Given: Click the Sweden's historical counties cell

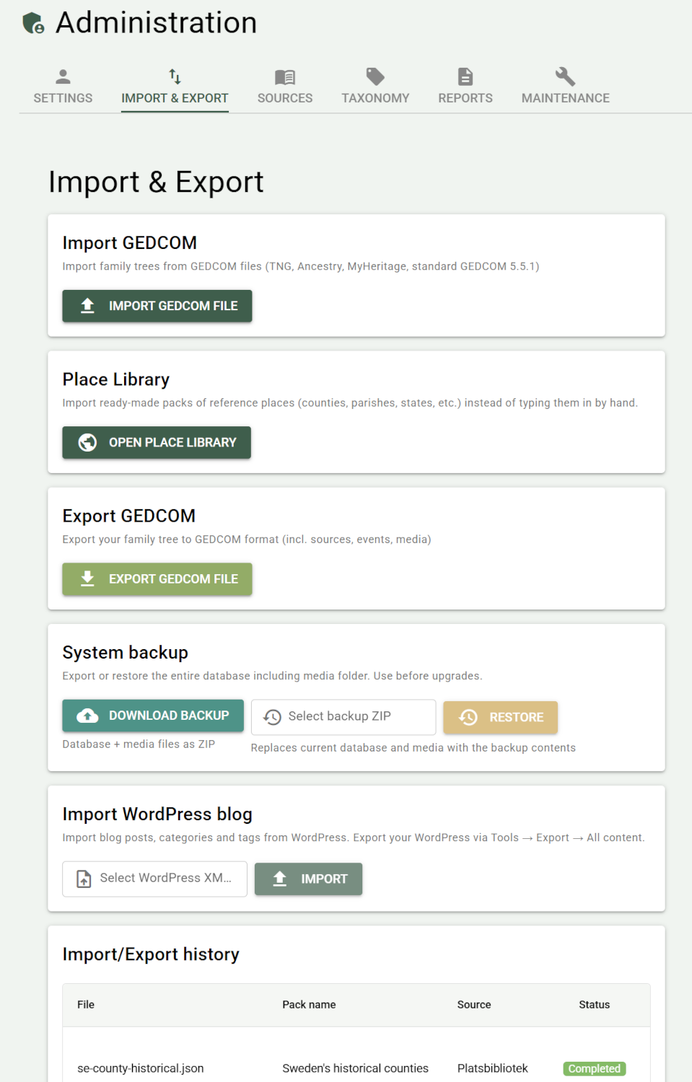Looking at the screenshot, I should click(x=355, y=1068).
